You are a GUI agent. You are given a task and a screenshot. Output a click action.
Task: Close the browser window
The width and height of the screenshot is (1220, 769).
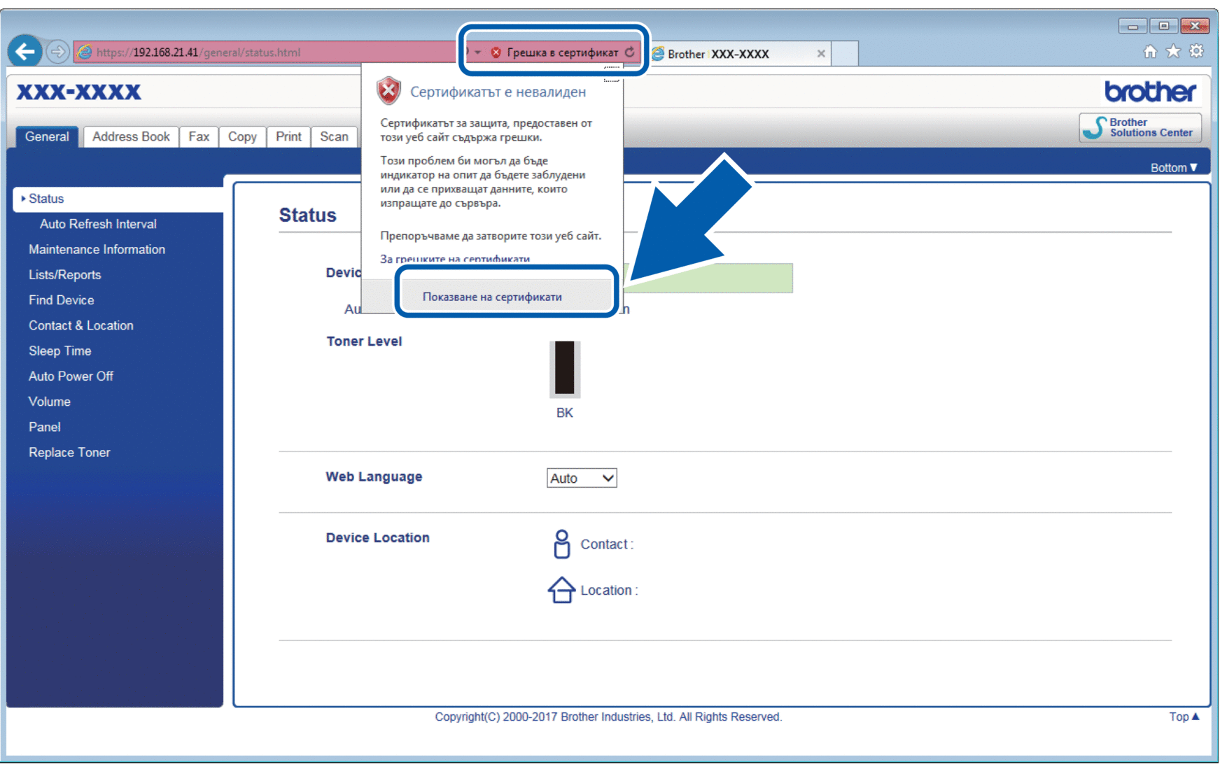1195,26
